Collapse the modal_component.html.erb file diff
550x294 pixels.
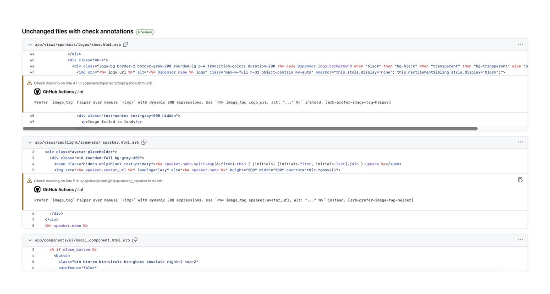(x=30, y=240)
